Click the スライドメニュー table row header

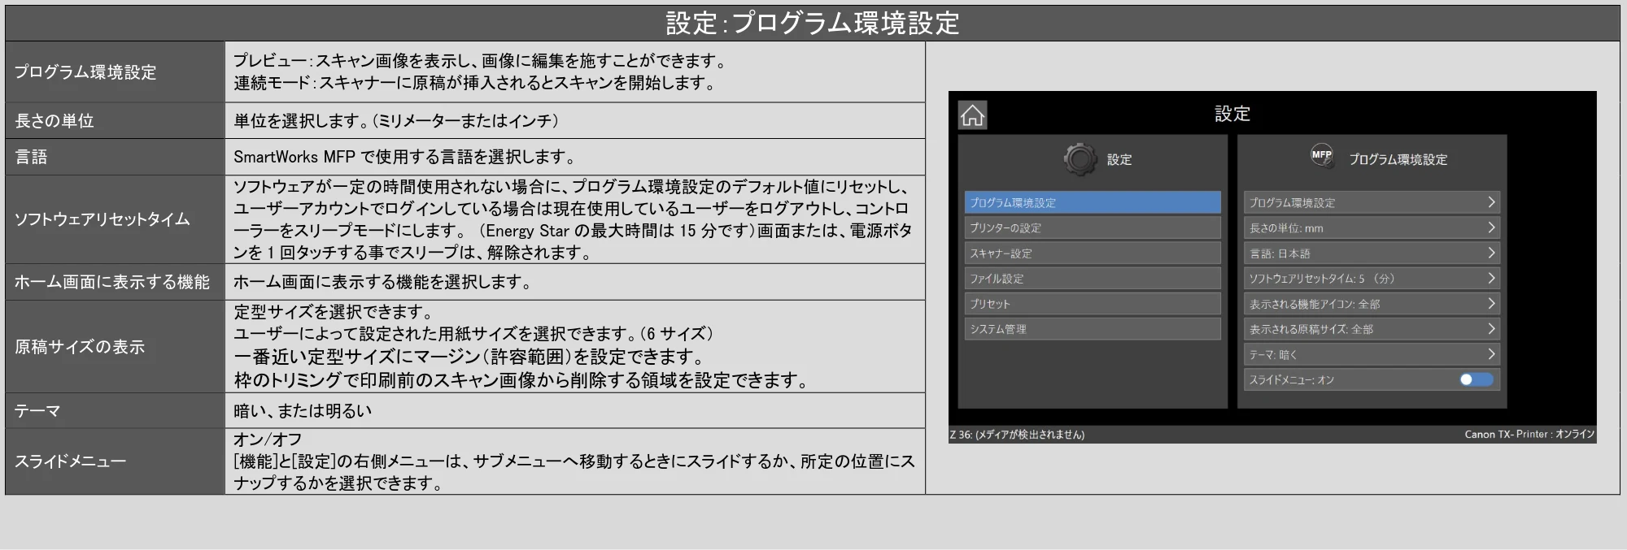70,461
